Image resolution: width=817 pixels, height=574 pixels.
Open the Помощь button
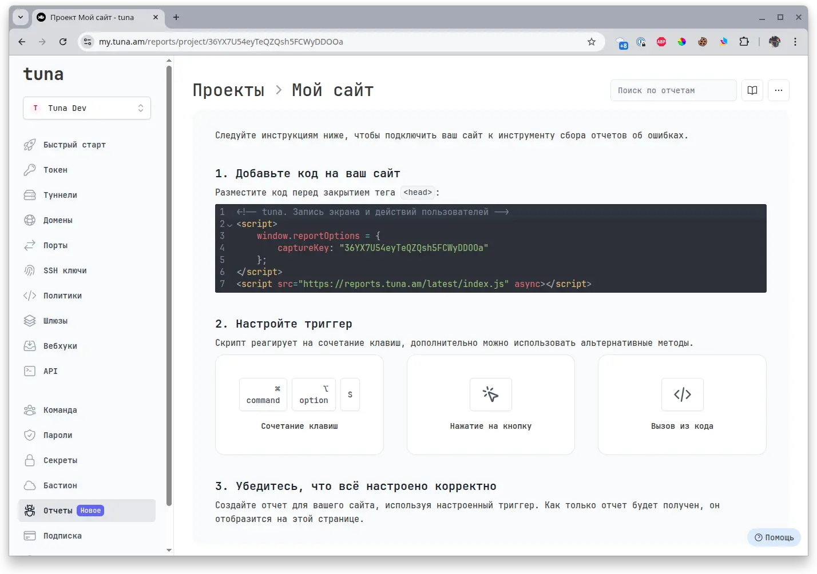774,537
